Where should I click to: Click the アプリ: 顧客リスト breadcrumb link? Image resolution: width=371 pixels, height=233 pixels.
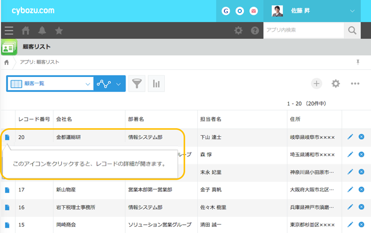click(x=40, y=62)
